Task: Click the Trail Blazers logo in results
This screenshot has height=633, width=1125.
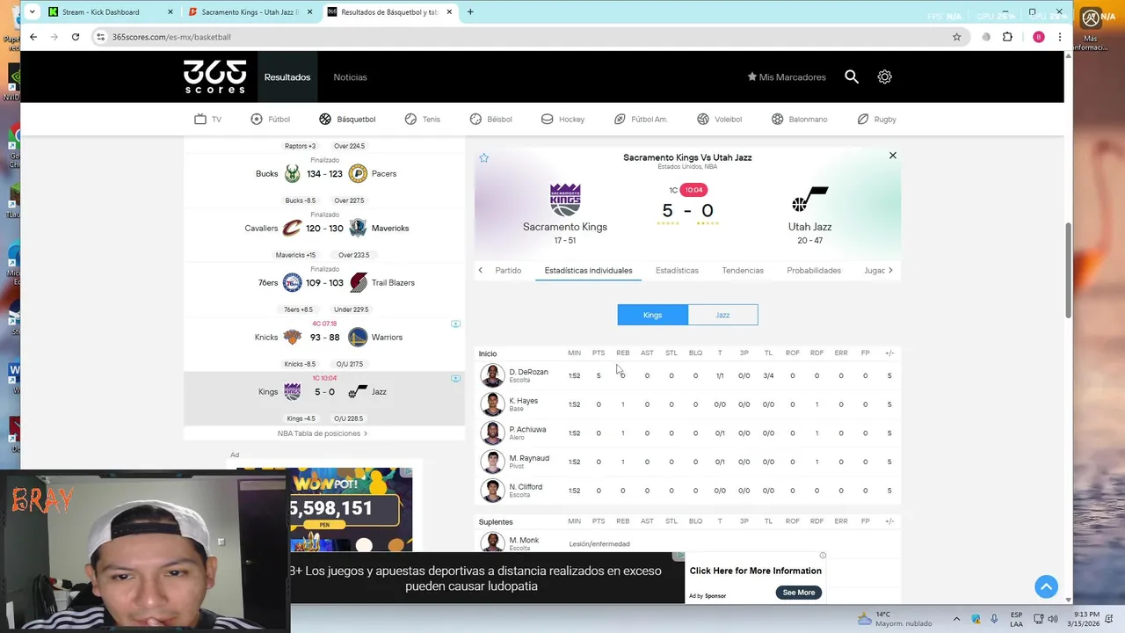Action: tap(358, 282)
